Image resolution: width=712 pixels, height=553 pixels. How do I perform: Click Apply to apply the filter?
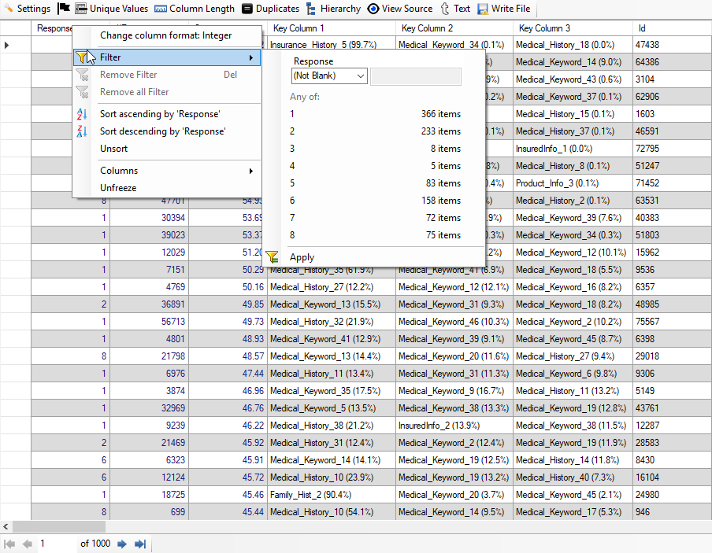pos(302,257)
